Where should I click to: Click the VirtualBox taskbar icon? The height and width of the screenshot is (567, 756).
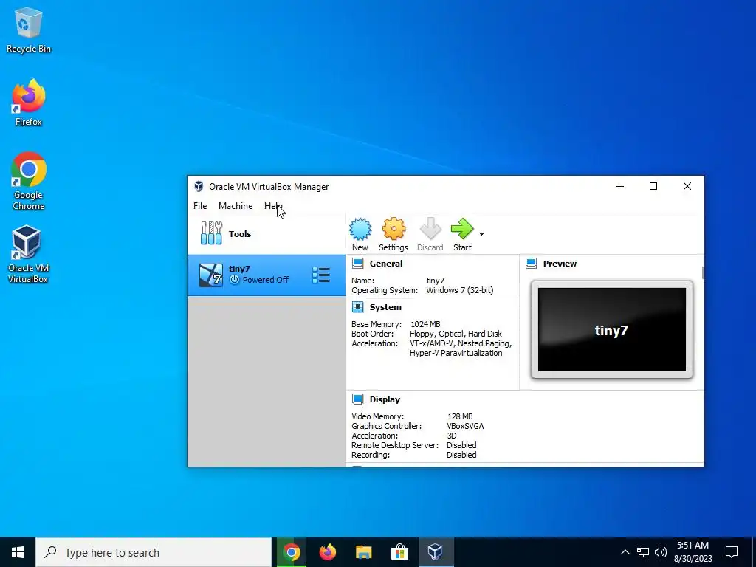tap(436, 552)
